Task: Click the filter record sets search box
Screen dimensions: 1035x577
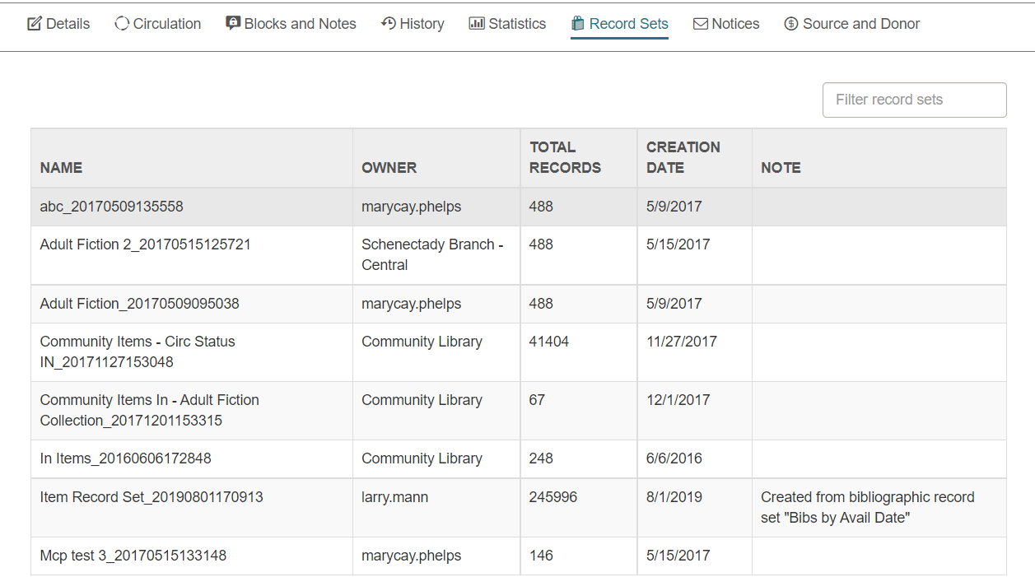Action: click(913, 100)
